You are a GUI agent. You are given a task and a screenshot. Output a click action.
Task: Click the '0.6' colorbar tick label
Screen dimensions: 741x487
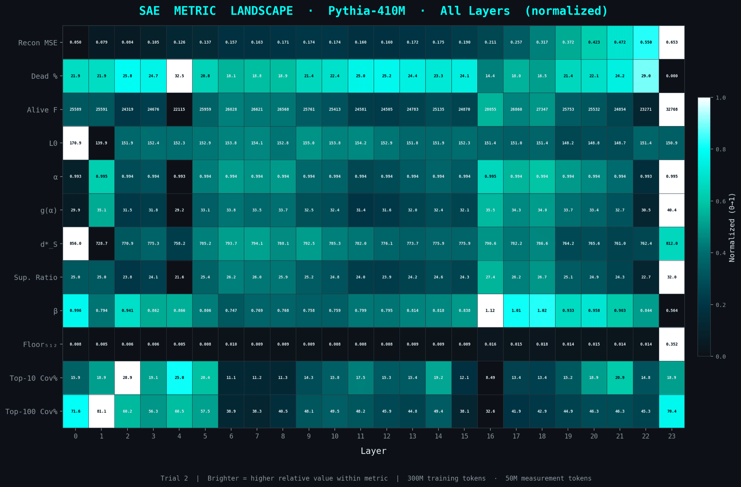point(720,201)
